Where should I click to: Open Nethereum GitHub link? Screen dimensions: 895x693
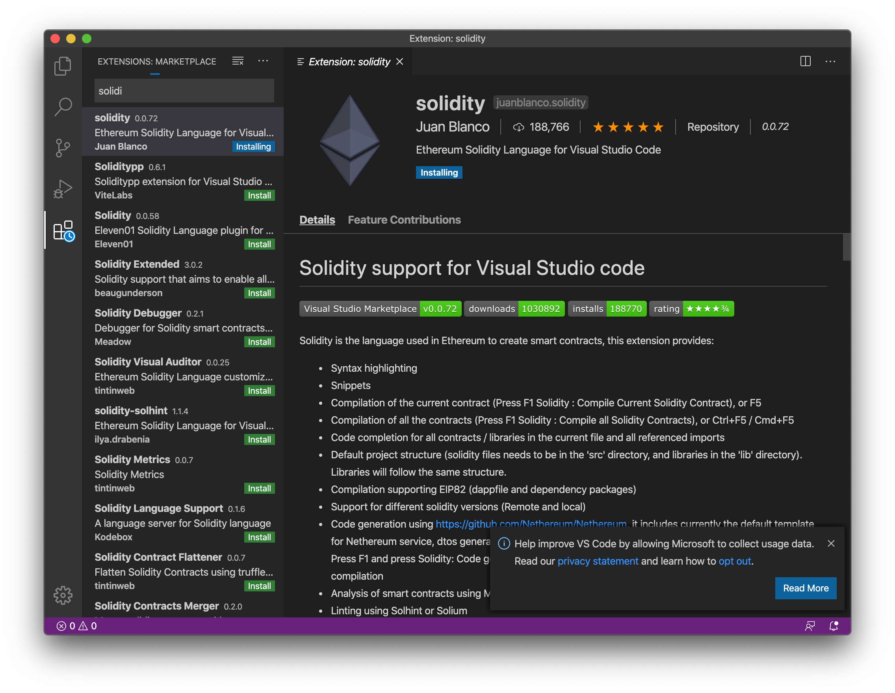(531, 523)
